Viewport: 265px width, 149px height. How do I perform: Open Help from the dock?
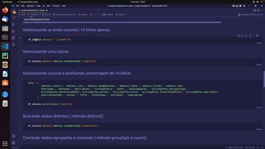pos(5,94)
